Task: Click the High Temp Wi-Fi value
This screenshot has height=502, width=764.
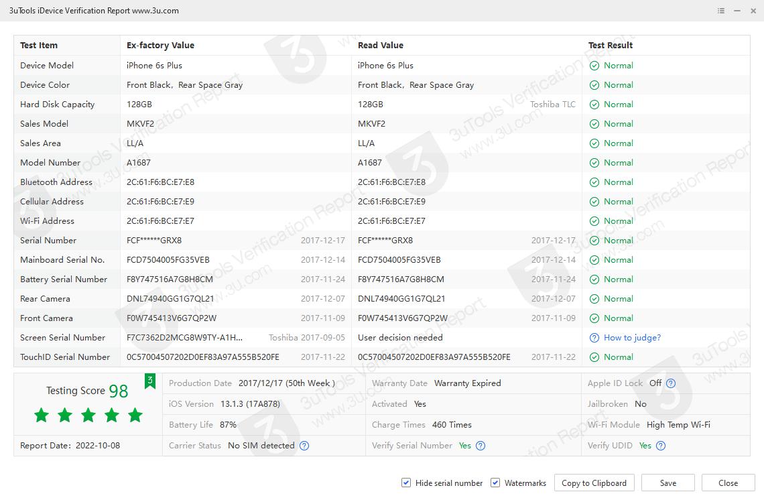Action: coord(678,424)
